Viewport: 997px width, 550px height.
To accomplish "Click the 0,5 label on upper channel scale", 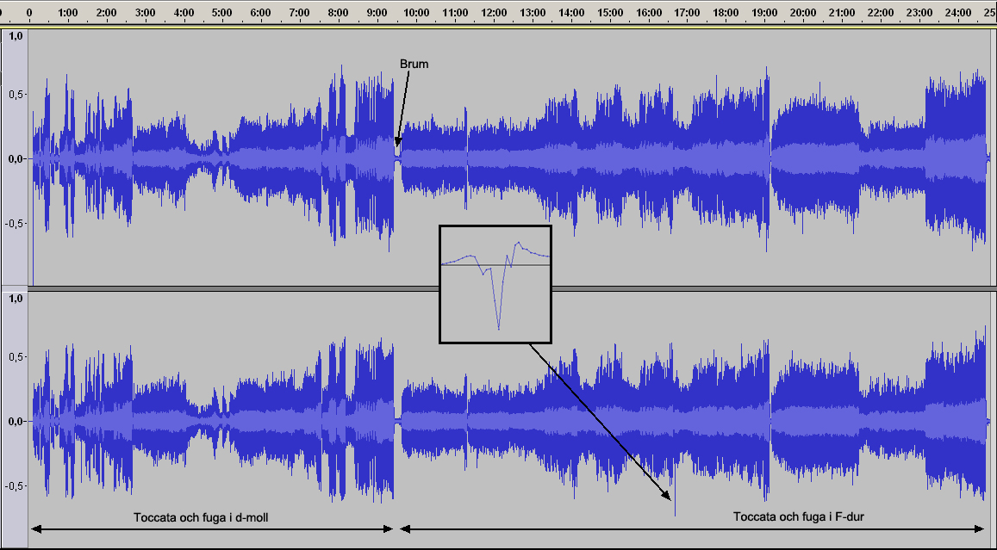I will (16, 95).
